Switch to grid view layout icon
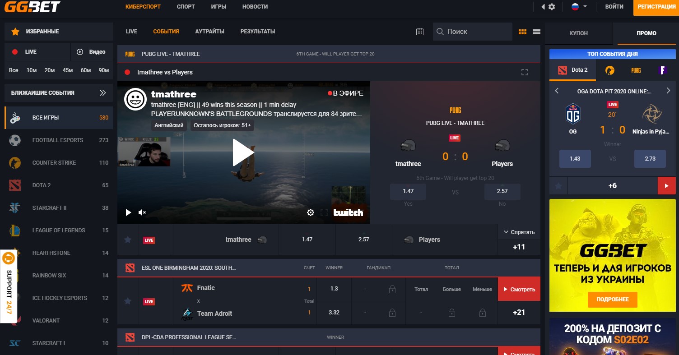 pyautogui.click(x=522, y=32)
